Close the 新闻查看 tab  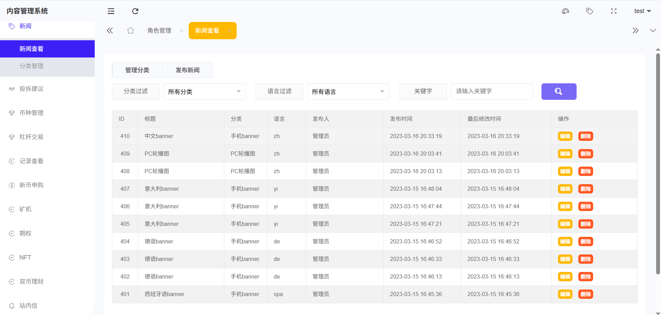(229, 31)
